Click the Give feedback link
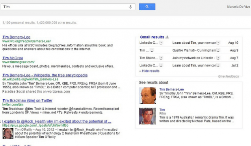The width and height of the screenshot is (251, 146). tap(229, 76)
